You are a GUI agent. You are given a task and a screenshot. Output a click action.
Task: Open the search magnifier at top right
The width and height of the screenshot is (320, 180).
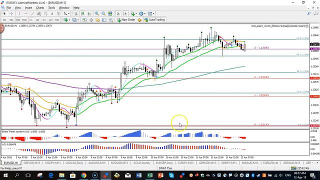[309, 13]
